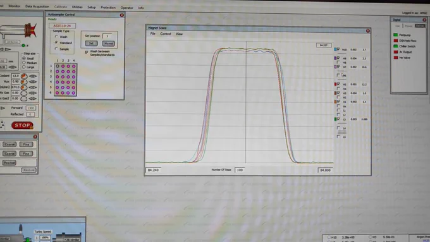430x242 pixels.
Task: Adjust Coolant flow with arrow stepper
Action: (33, 76)
